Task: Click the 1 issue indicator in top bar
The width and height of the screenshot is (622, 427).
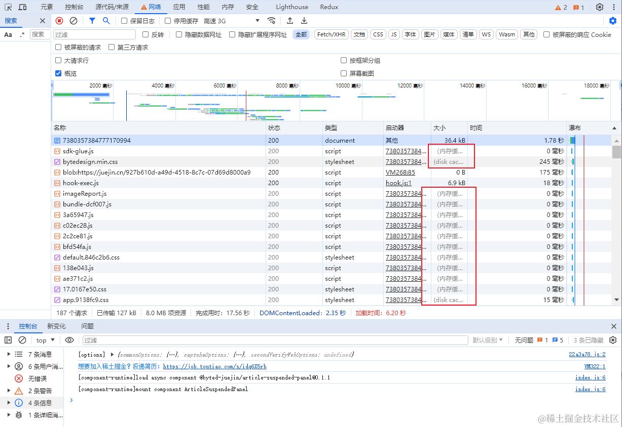Action: point(578,7)
